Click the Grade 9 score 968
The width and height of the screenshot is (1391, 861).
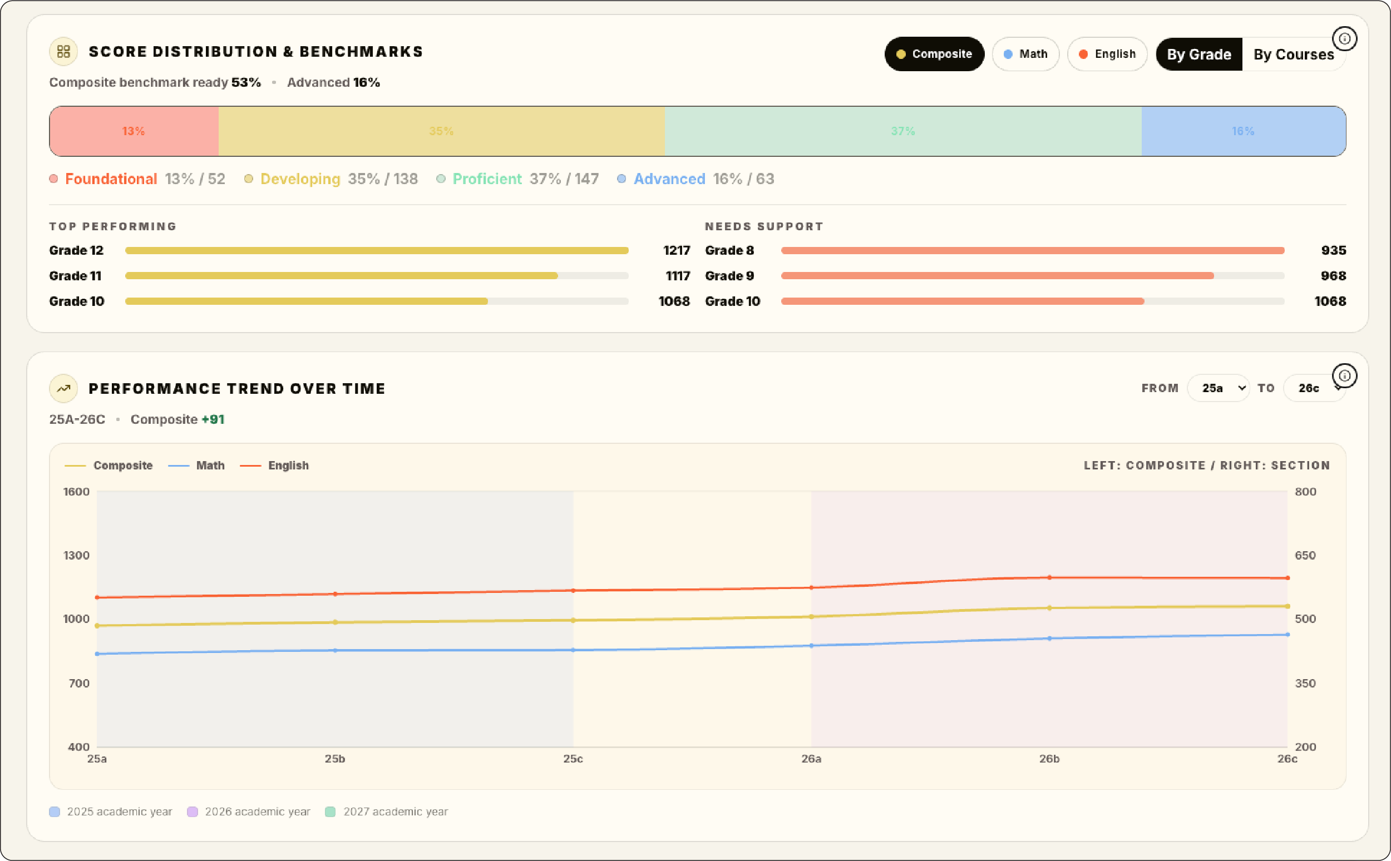coord(1334,276)
